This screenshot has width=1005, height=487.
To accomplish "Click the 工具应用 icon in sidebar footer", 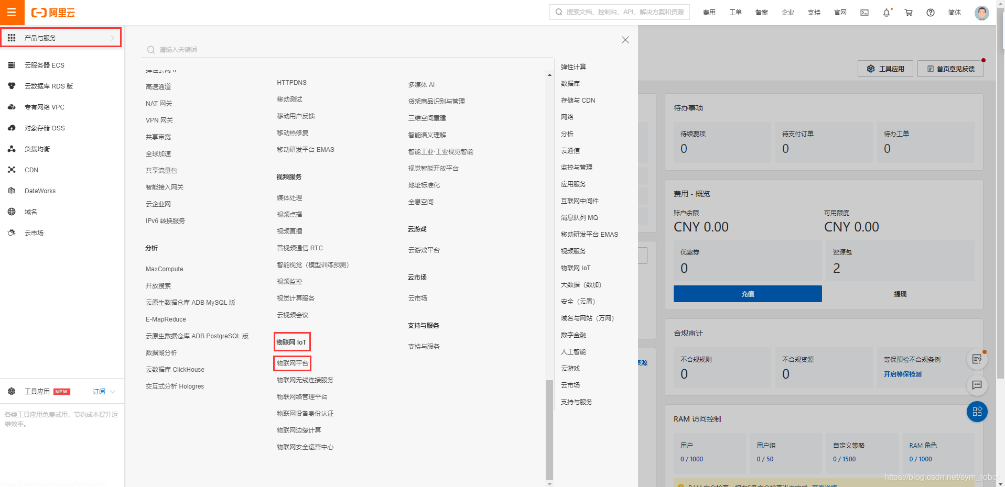I will [12, 391].
